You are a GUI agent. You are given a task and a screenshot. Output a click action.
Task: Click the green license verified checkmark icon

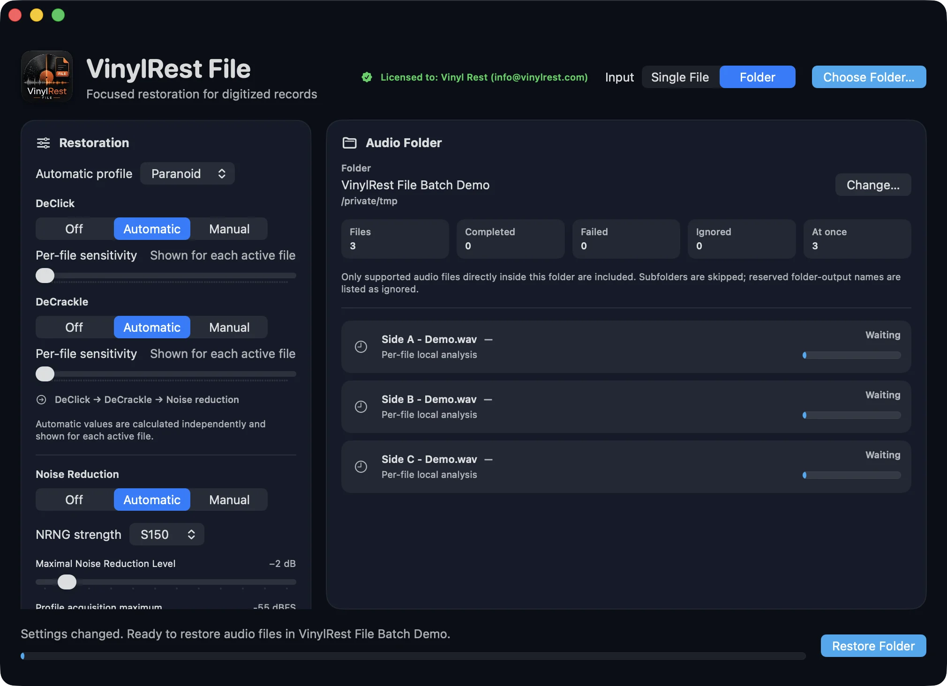click(367, 77)
